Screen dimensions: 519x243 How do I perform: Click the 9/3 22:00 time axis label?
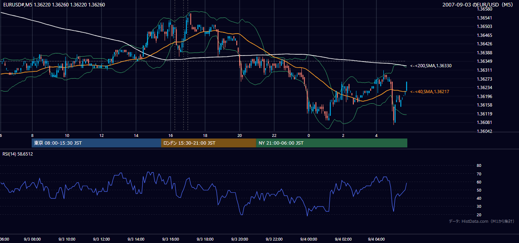274,239
